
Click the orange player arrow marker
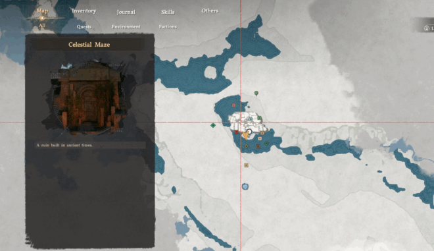245,136
